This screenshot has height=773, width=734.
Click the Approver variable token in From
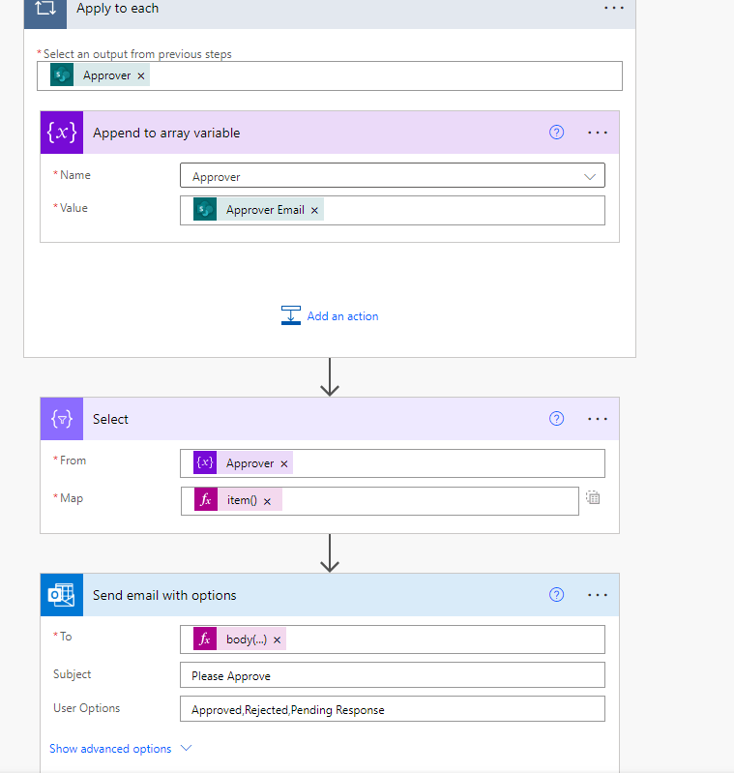tap(243, 463)
